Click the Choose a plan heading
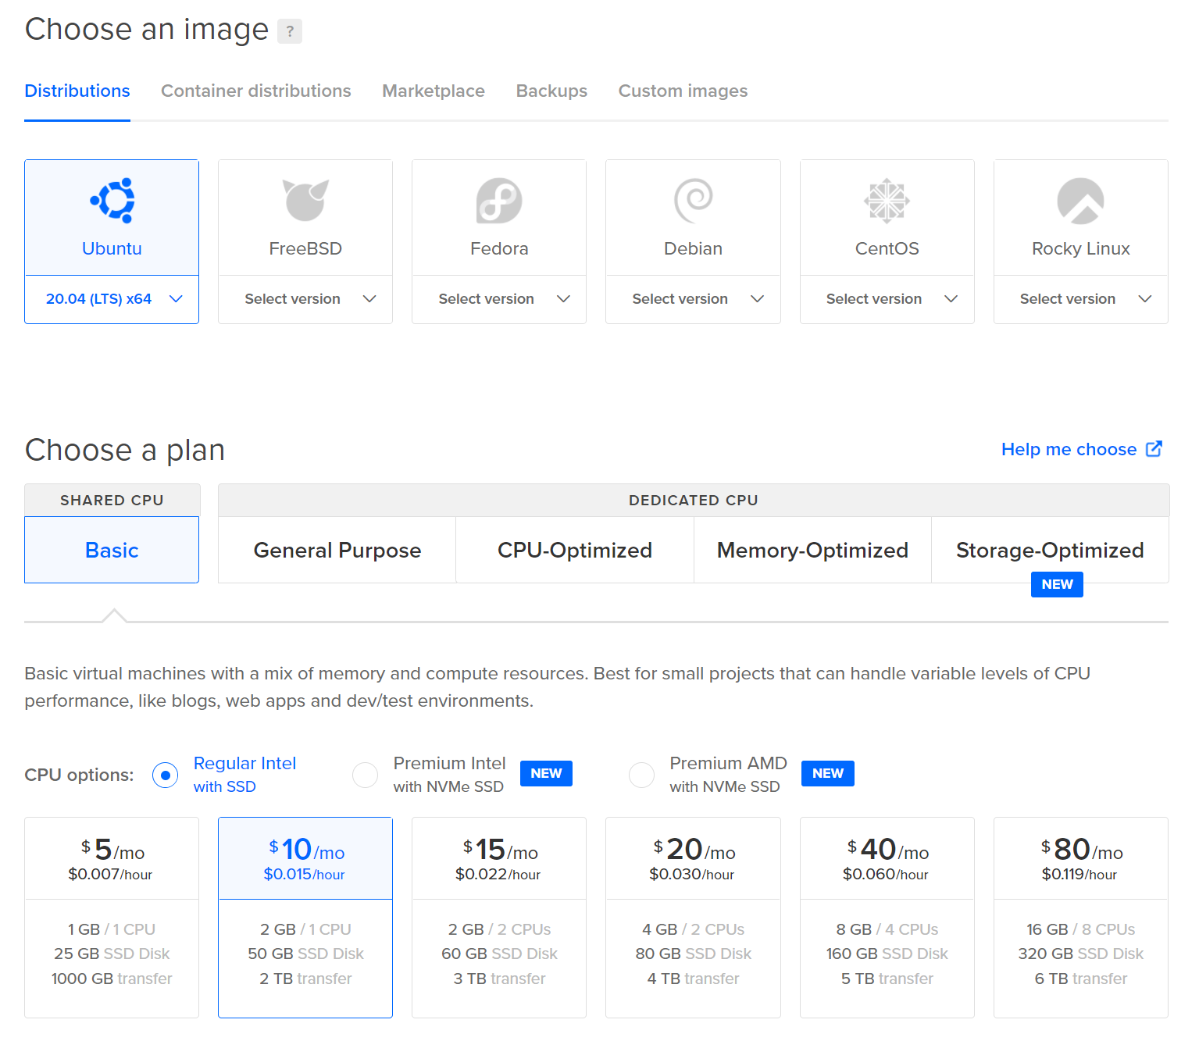Screen dimensions: 1199x1041 tap(125, 450)
